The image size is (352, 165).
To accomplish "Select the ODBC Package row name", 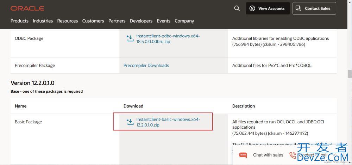I will tap(29, 38).
